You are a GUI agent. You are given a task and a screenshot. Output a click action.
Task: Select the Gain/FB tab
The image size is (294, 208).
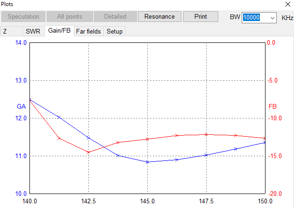[x=59, y=31]
